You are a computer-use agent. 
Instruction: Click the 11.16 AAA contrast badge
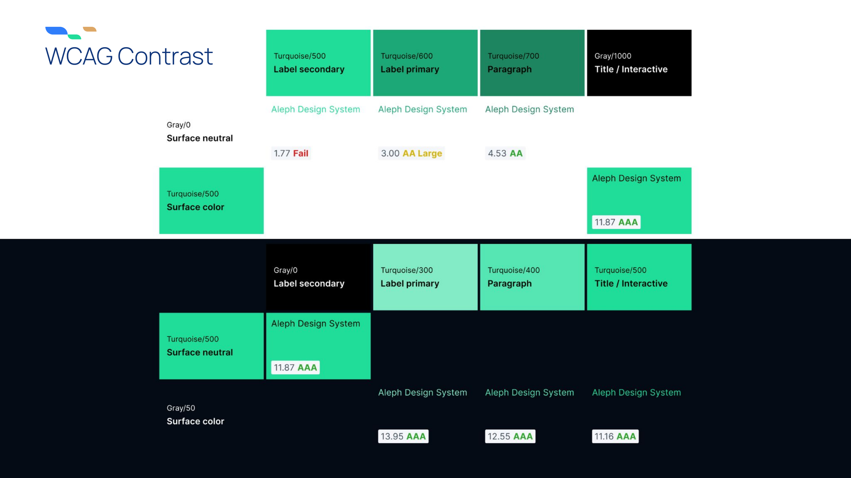[x=615, y=436]
